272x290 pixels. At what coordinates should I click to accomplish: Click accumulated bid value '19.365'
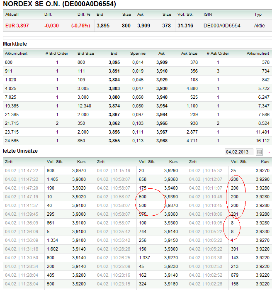coord(12,106)
